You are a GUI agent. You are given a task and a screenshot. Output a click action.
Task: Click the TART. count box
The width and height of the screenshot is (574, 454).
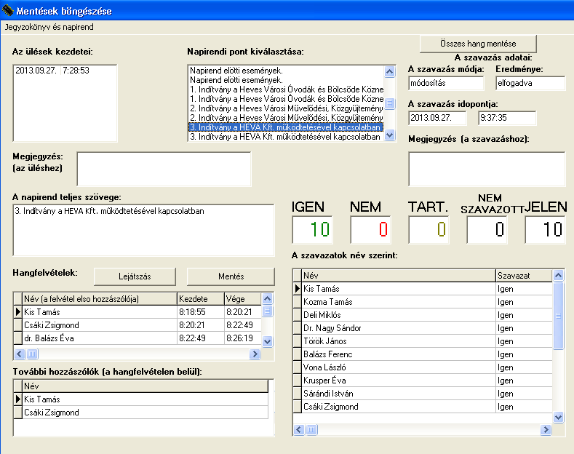[x=428, y=230]
